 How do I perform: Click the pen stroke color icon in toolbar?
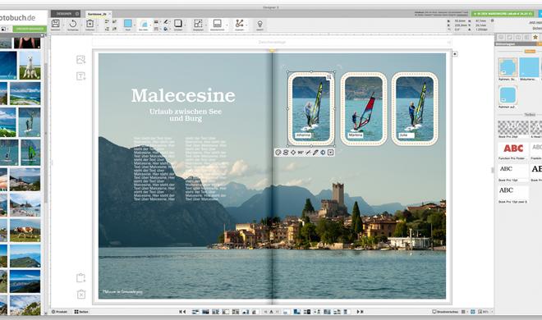pyautogui.click(x=166, y=22)
